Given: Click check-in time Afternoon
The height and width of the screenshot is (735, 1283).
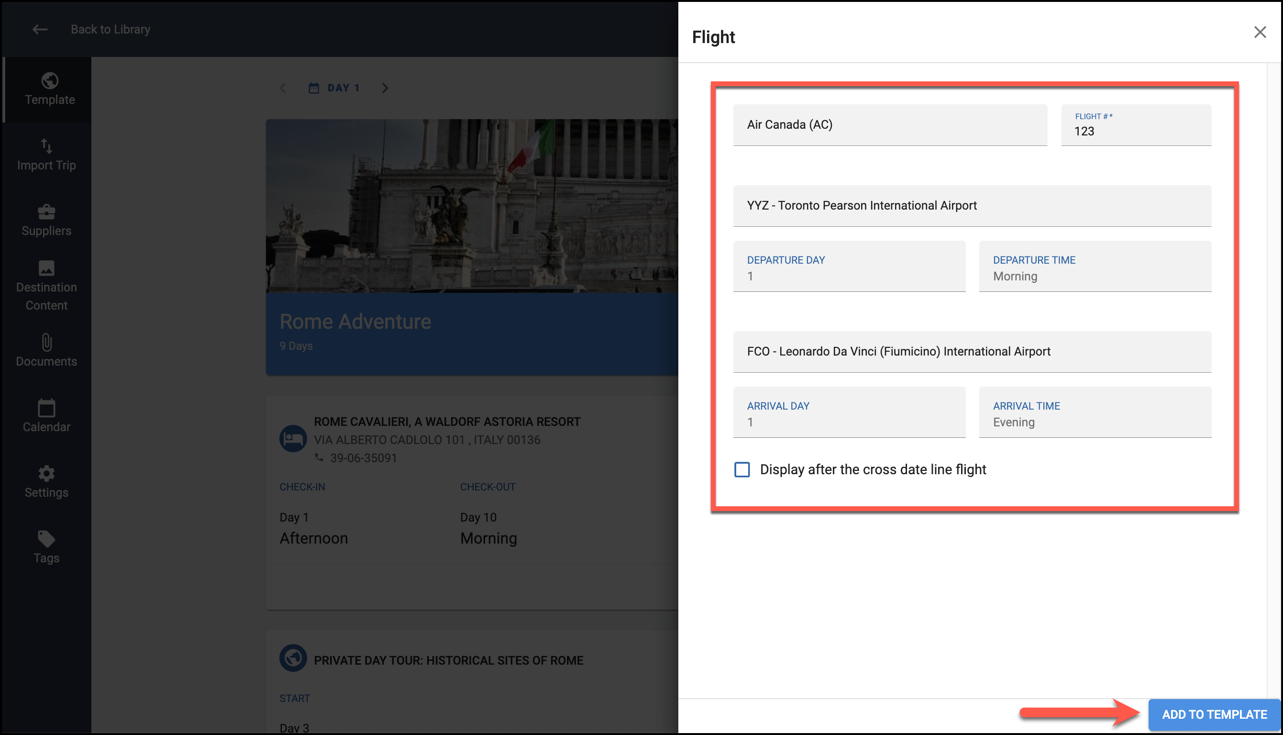Looking at the screenshot, I should click(314, 538).
